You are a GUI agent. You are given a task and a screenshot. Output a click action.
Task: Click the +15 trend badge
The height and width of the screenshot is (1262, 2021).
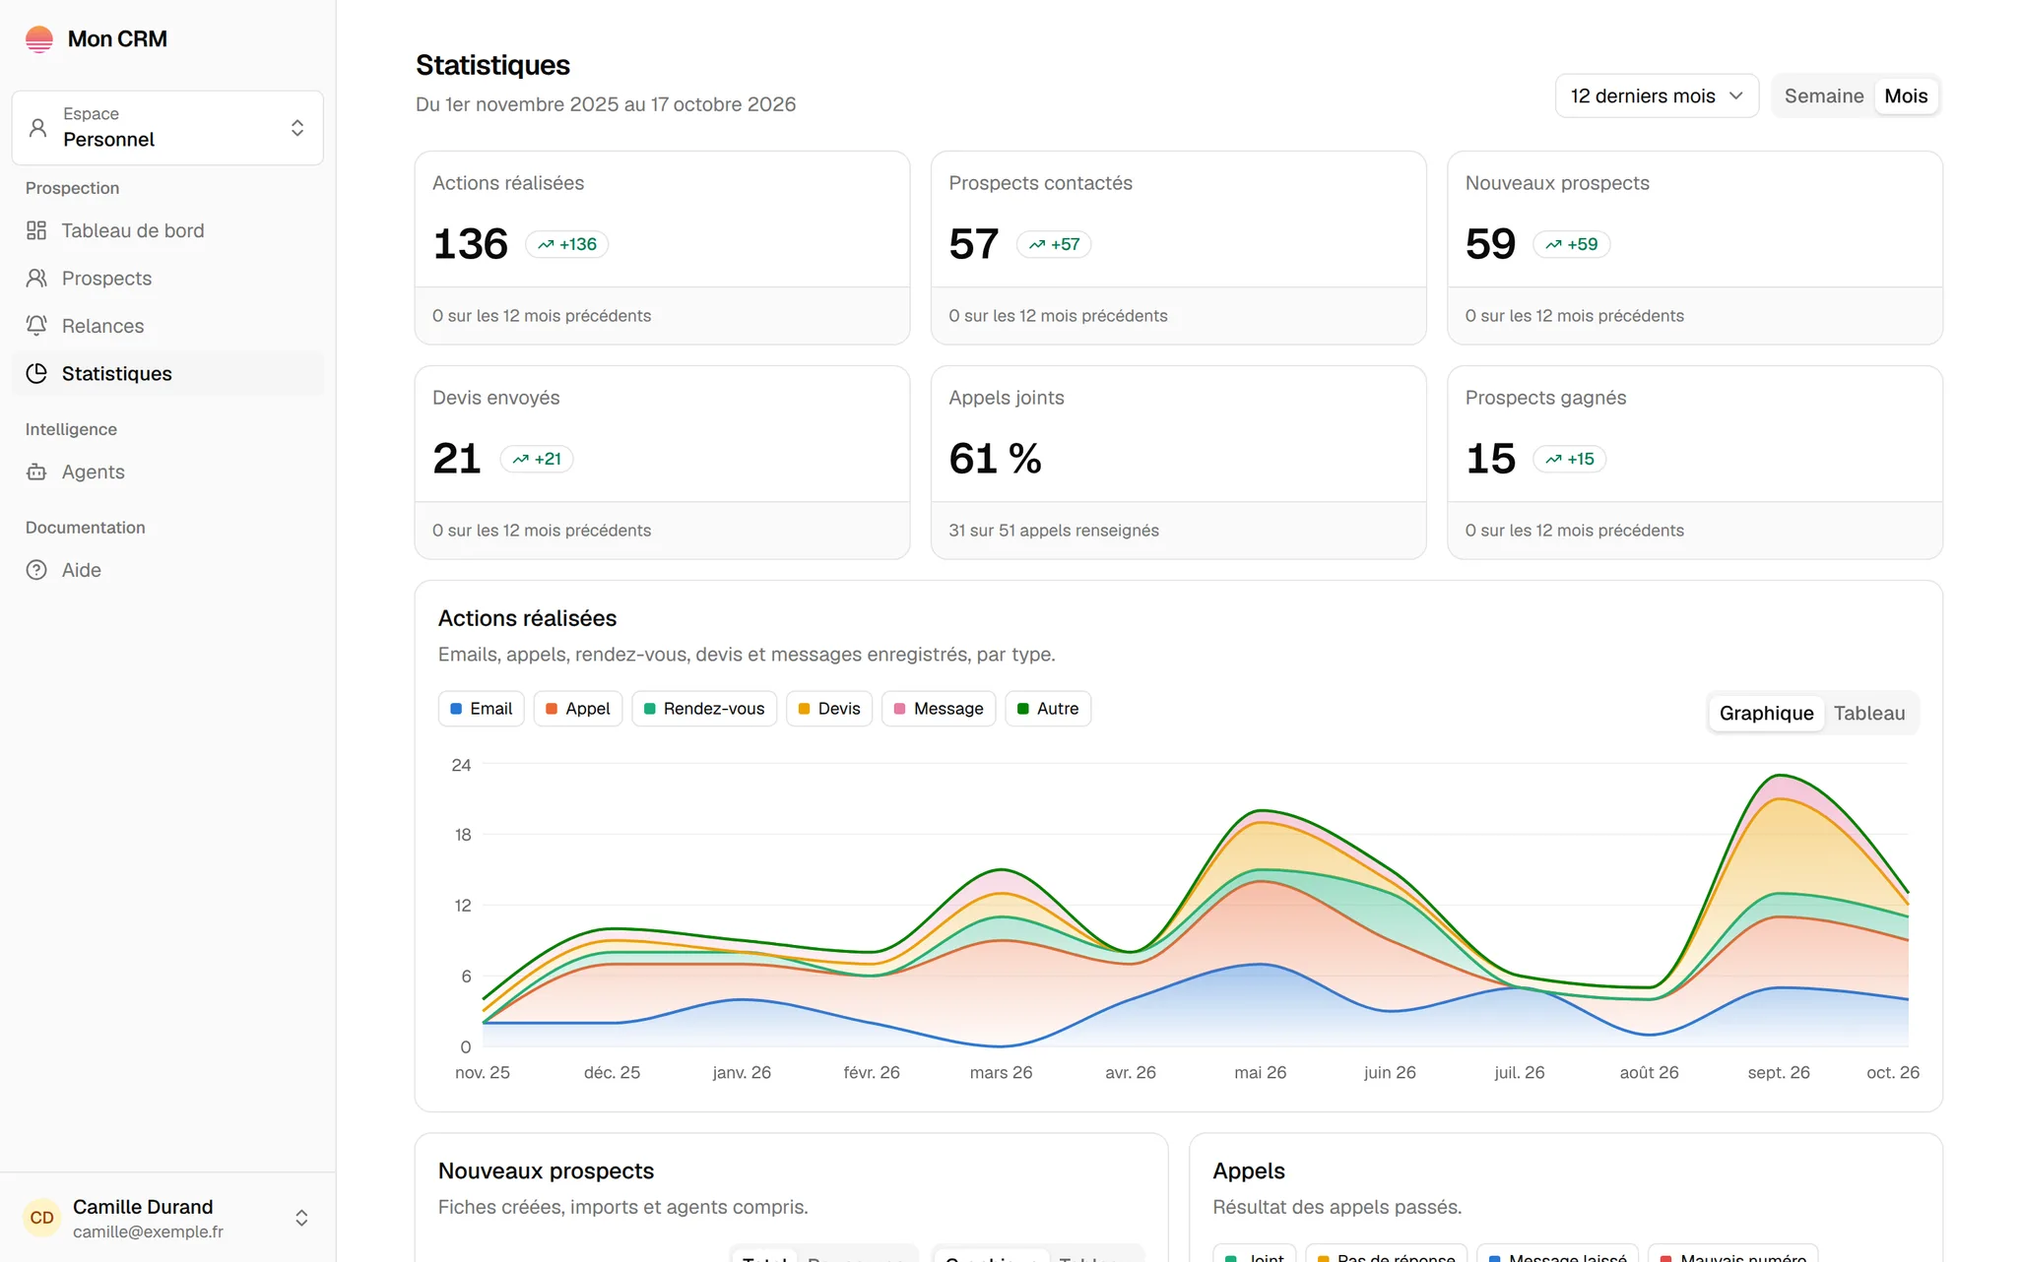(x=1570, y=459)
